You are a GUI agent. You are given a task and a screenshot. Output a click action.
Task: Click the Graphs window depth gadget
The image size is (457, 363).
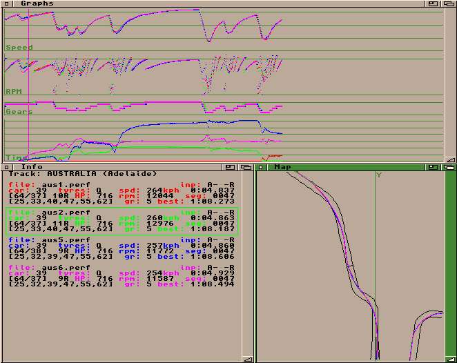pyautogui.click(x=449, y=3)
